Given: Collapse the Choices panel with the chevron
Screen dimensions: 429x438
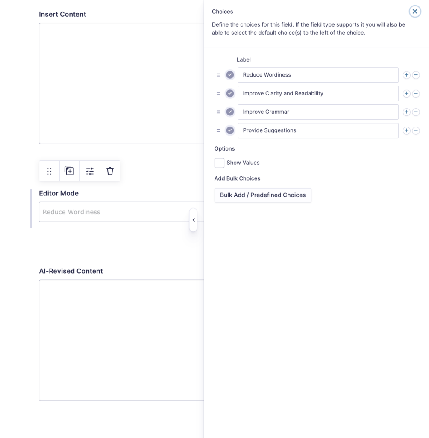Looking at the screenshot, I should tap(194, 219).
